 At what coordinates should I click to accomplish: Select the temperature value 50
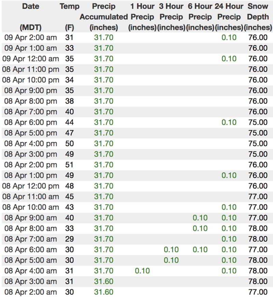(70, 144)
